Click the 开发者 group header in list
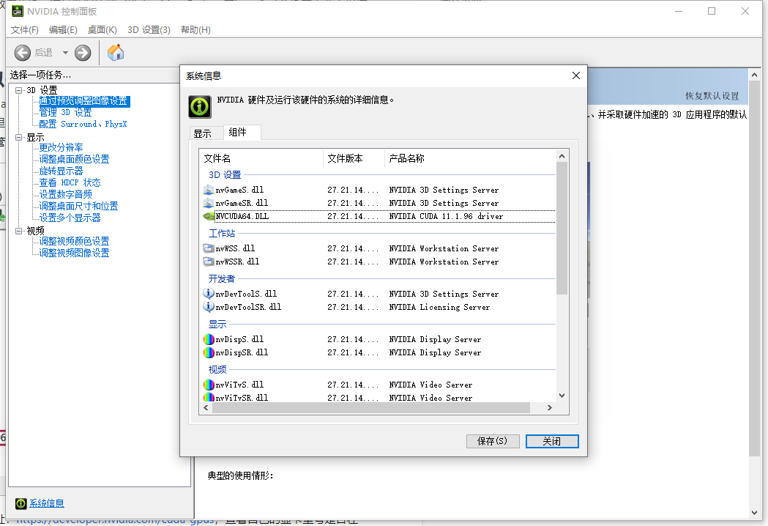 point(221,279)
